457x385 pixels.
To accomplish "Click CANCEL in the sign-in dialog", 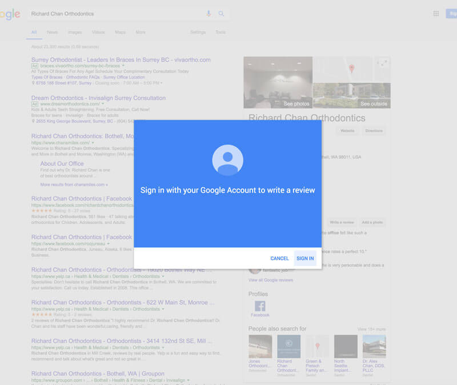I will pyautogui.click(x=279, y=258).
